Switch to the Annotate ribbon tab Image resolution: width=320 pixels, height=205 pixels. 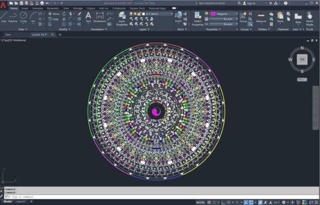(37, 8)
